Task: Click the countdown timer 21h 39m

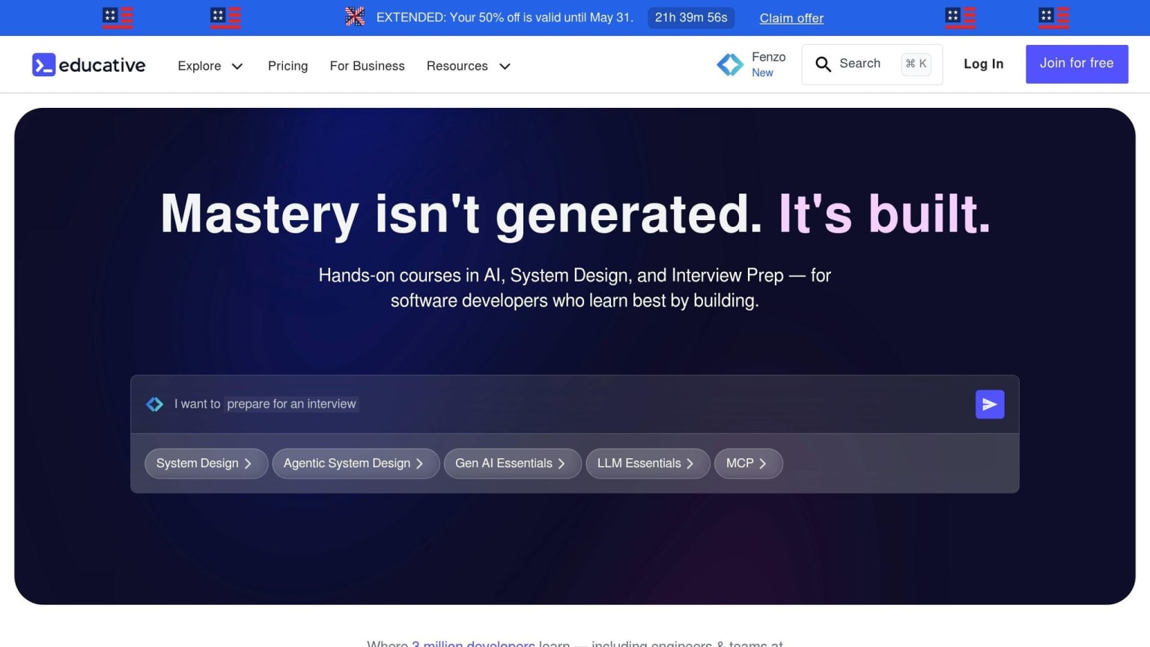Action: click(x=691, y=17)
